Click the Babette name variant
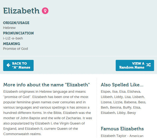 point(130,102)
